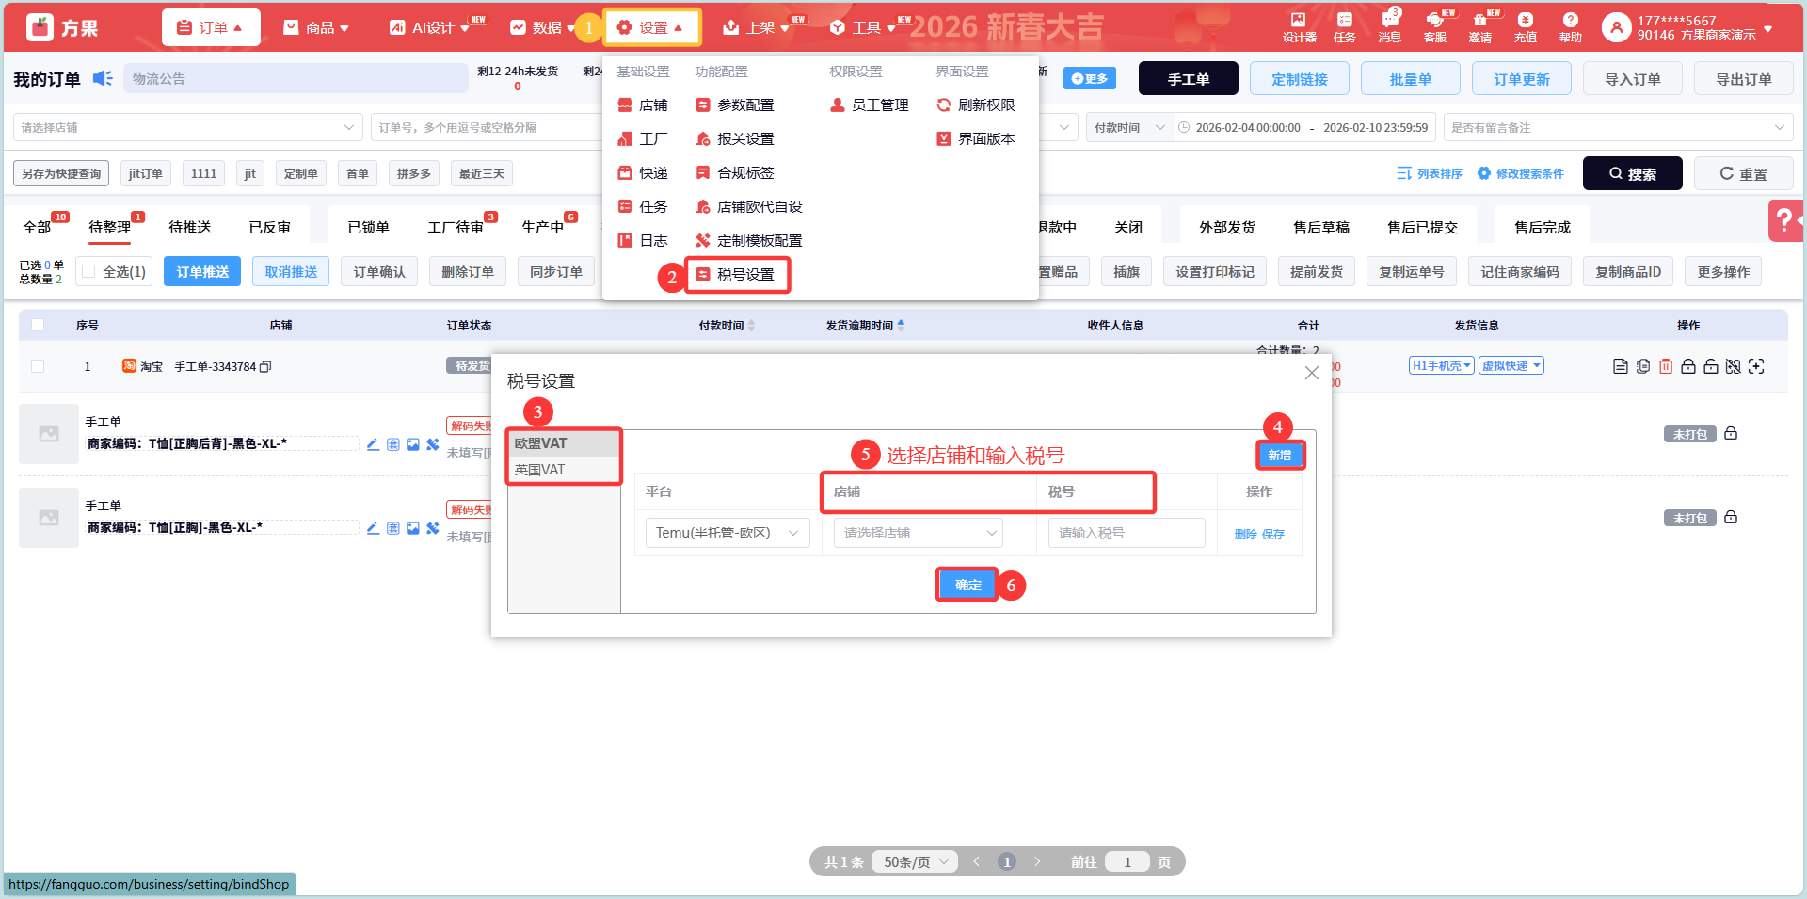Click the 确定 confirm button
This screenshot has height=899, width=1807.
[967, 586]
